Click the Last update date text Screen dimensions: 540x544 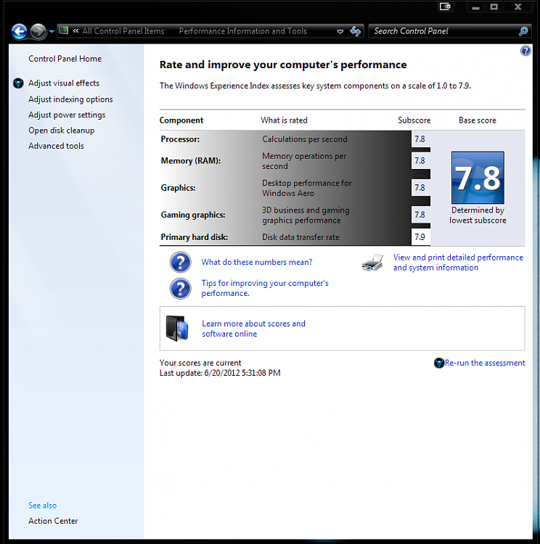click(220, 373)
